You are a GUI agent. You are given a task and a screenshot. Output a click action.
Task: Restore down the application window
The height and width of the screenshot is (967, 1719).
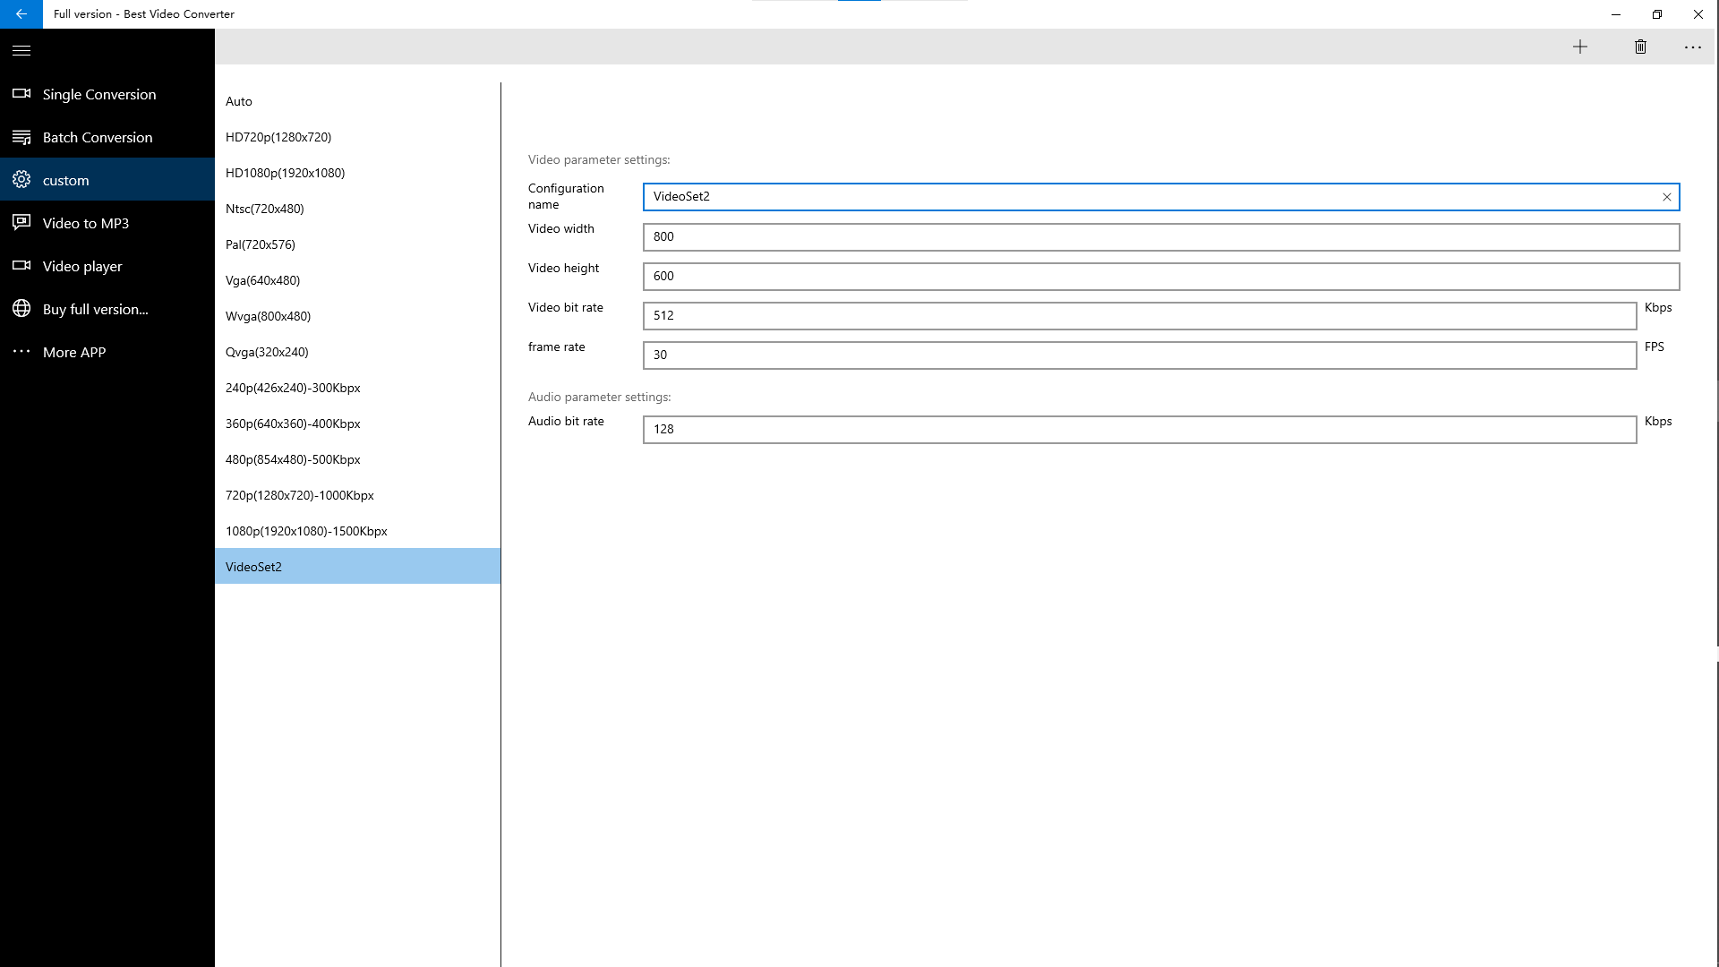(x=1657, y=14)
